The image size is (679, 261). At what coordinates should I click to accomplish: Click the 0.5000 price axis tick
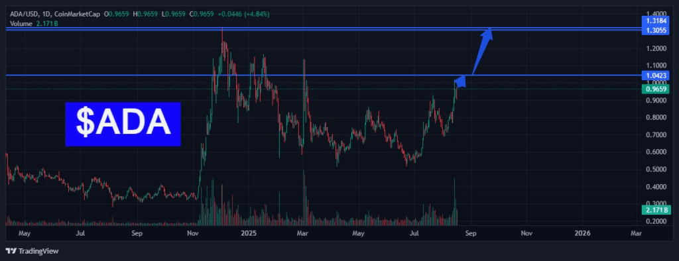(x=656, y=169)
